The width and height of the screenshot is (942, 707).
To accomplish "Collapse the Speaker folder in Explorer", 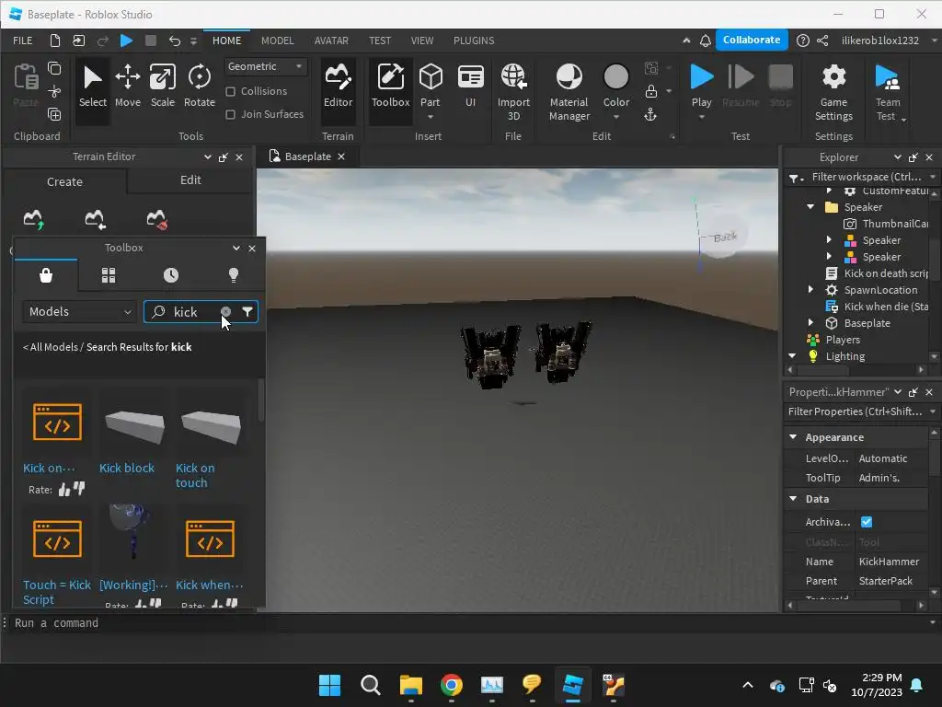I will 810,207.
